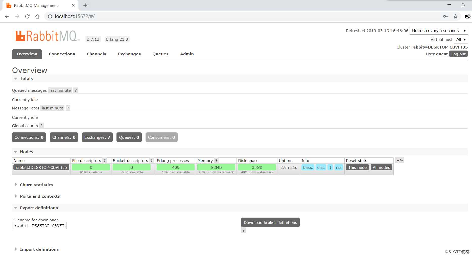Screen dimensions: 472x256
Task: Reset stats for This node
Action: coord(357,167)
